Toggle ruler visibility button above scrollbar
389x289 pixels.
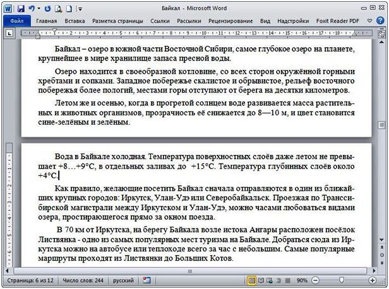(381, 34)
